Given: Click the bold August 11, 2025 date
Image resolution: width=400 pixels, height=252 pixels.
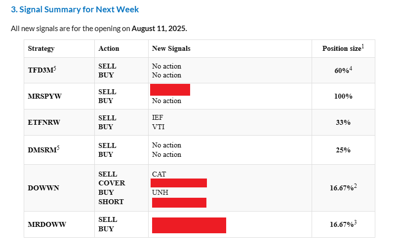Looking at the screenshot, I should click(159, 29).
